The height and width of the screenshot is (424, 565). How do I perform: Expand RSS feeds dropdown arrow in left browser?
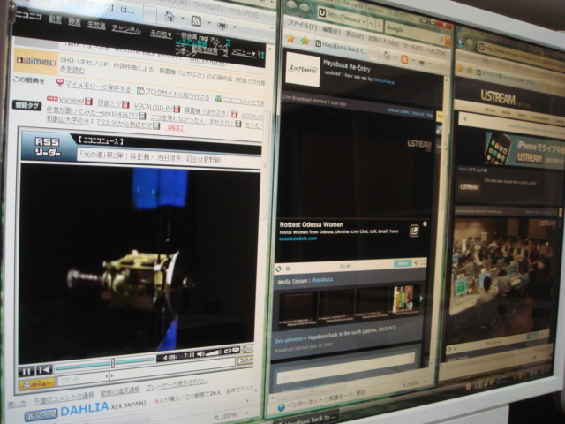click(x=209, y=23)
